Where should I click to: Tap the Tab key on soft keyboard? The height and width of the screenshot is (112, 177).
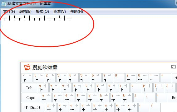point(29,88)
